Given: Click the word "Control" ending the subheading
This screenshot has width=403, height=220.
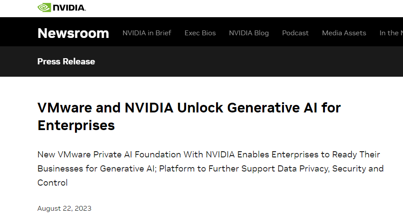Looking at the screenshot, I should point(52,183).
